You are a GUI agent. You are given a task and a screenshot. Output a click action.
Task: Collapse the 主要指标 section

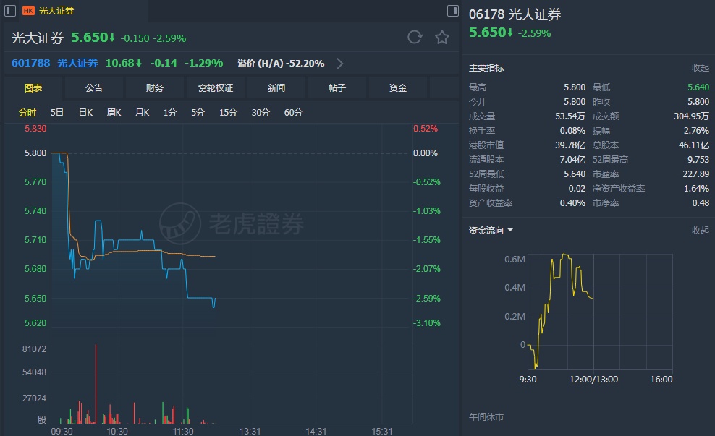[x=700, y=67]
